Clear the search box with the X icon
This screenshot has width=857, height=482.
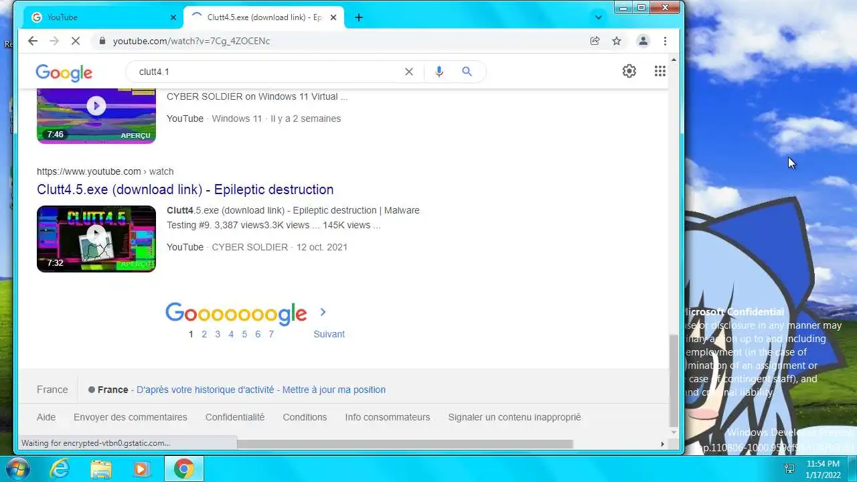click(409, 72)
